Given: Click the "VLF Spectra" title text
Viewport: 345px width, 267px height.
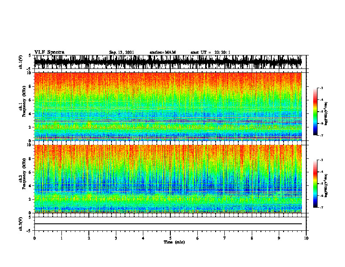Looking at the screenshot, I should coord(49,52).
